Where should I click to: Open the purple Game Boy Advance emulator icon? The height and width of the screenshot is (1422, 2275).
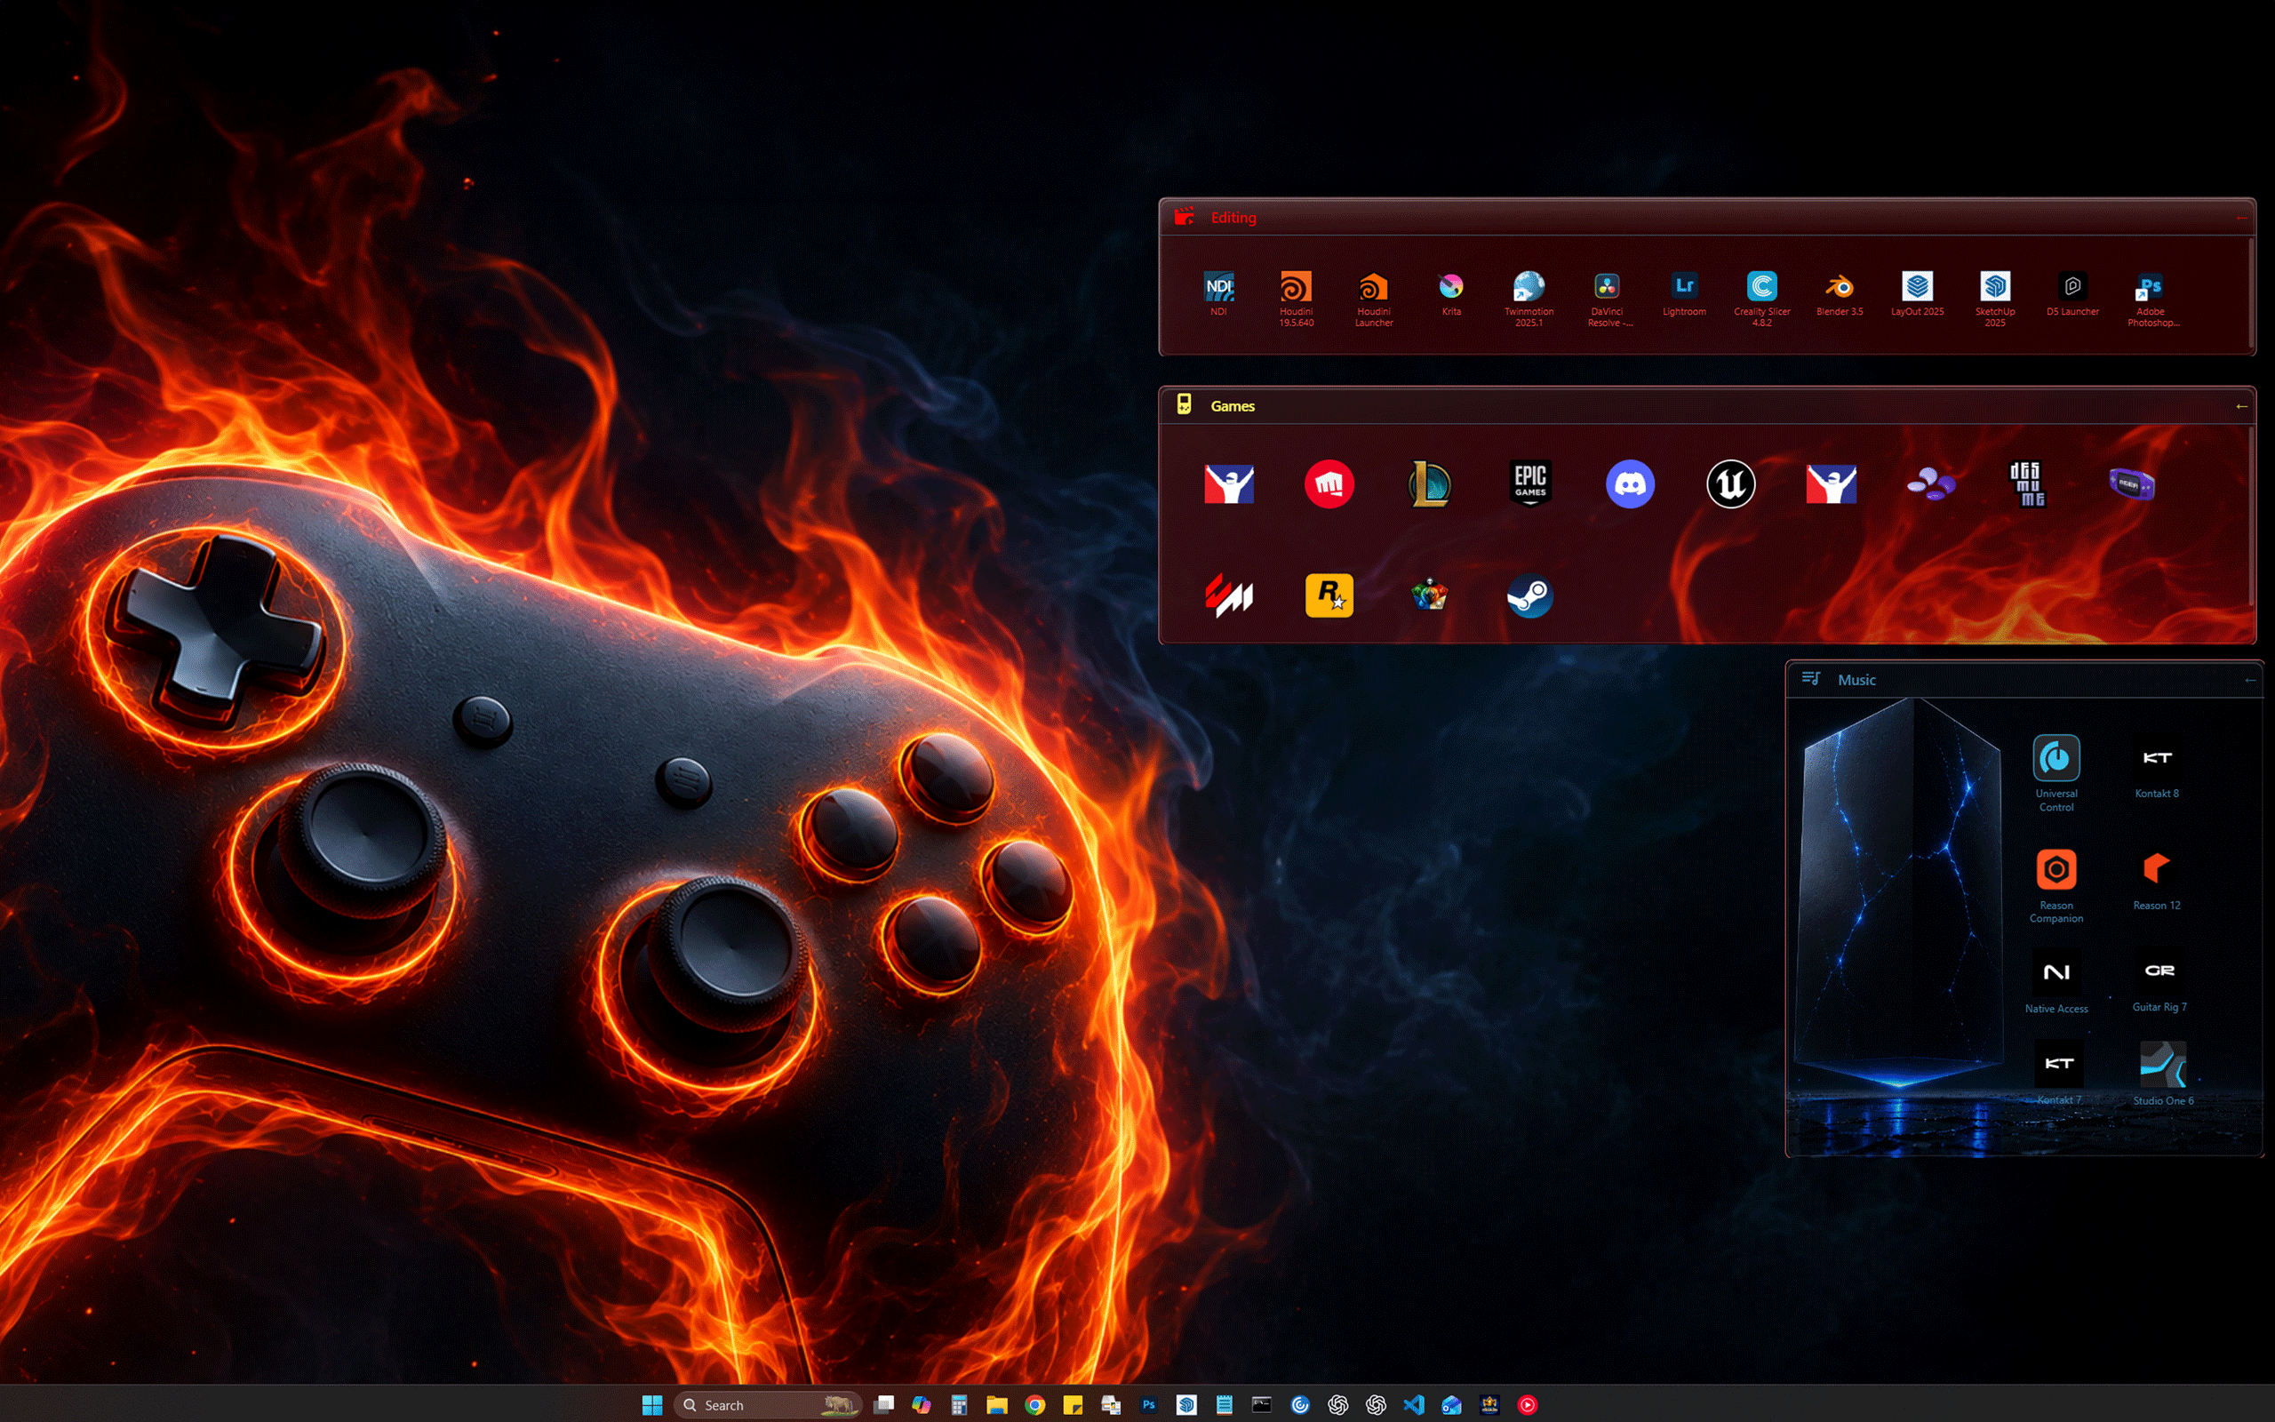click(x=2131, y=484)
